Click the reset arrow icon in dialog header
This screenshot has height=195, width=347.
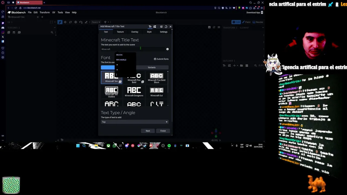click(x=166, y=27)
